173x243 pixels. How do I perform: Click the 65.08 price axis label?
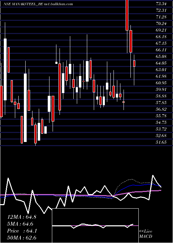(161, 56)
